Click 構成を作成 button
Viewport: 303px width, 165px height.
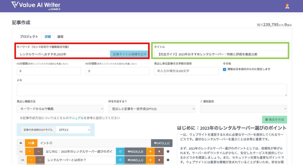[274, 119]
